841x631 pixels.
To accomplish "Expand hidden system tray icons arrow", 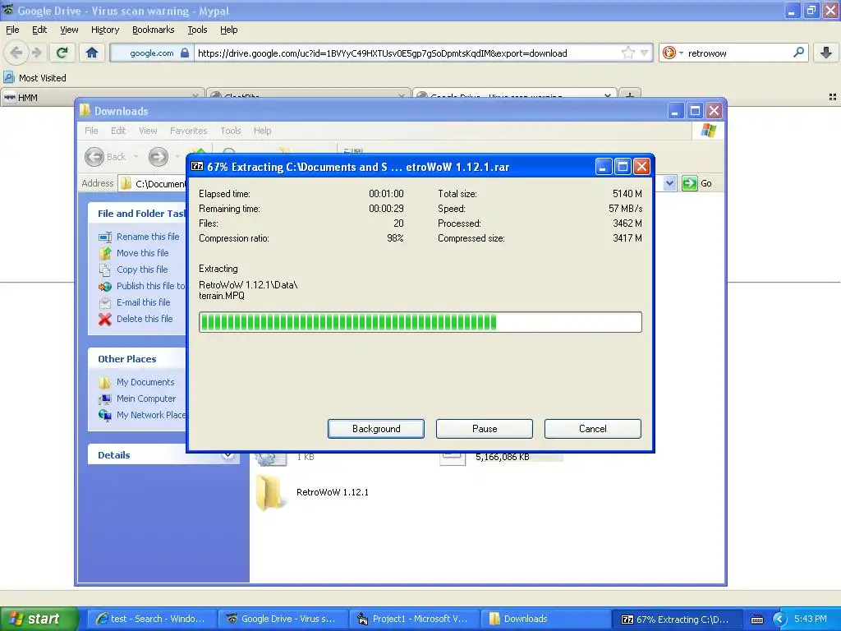I will 779,619.
